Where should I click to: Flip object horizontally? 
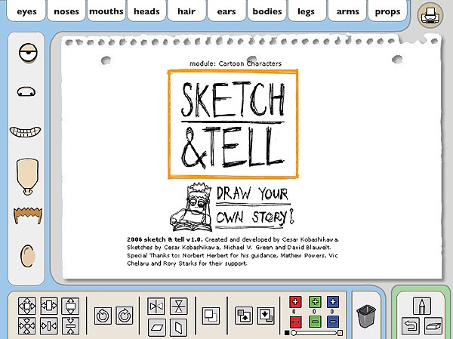click(x=156, y=307)
